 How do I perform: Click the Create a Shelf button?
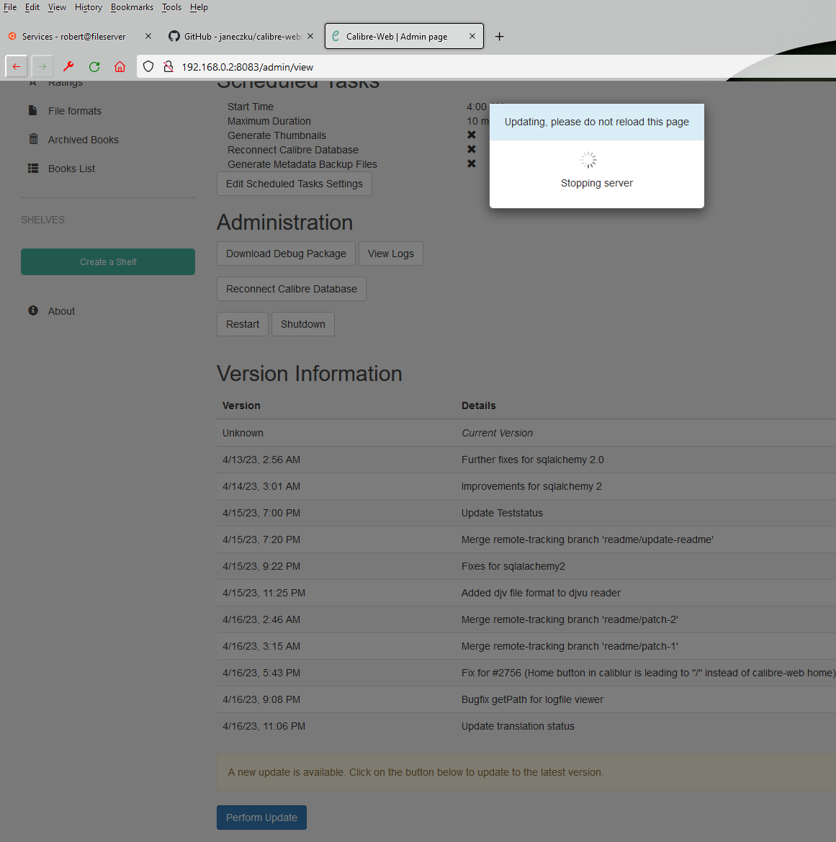tap(107, 261)
